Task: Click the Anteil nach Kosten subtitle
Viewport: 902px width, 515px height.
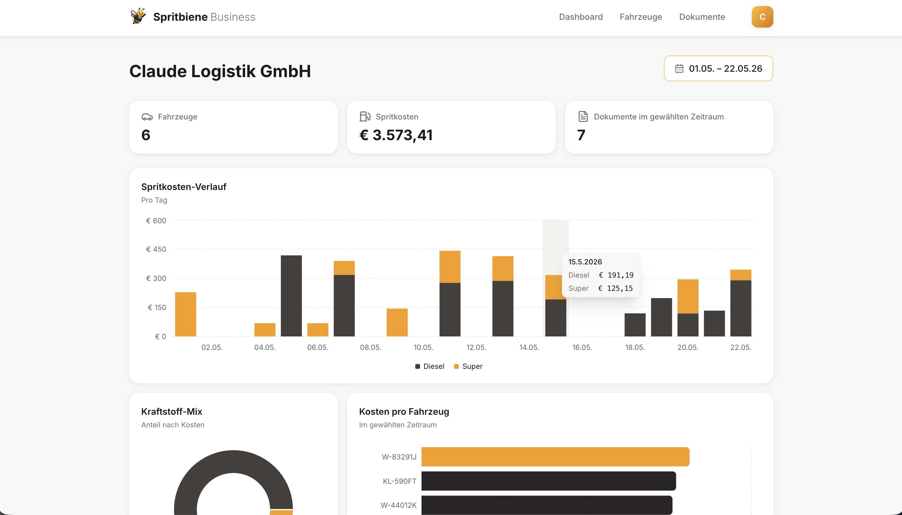Action: 173,425
